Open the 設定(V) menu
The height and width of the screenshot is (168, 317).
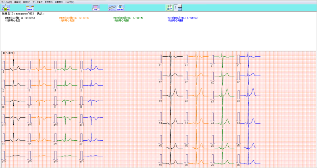(x=27, y=2)
